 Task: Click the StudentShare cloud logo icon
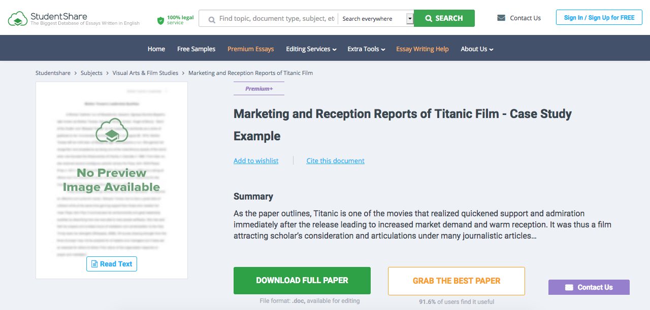[18, 19]
